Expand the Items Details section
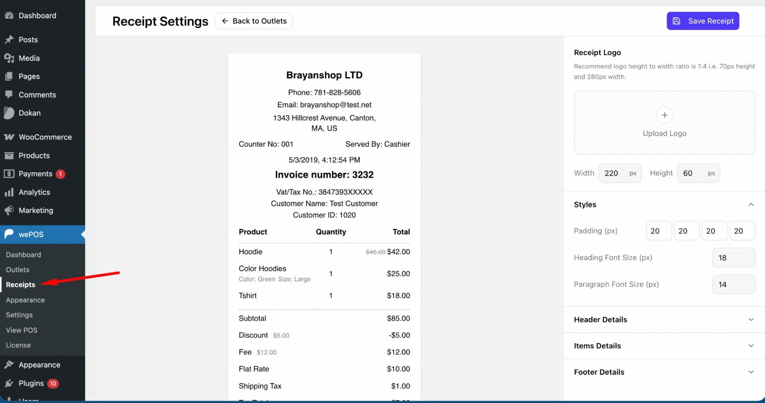The height and width of the screenshot is (403, 765). (664, 346)
